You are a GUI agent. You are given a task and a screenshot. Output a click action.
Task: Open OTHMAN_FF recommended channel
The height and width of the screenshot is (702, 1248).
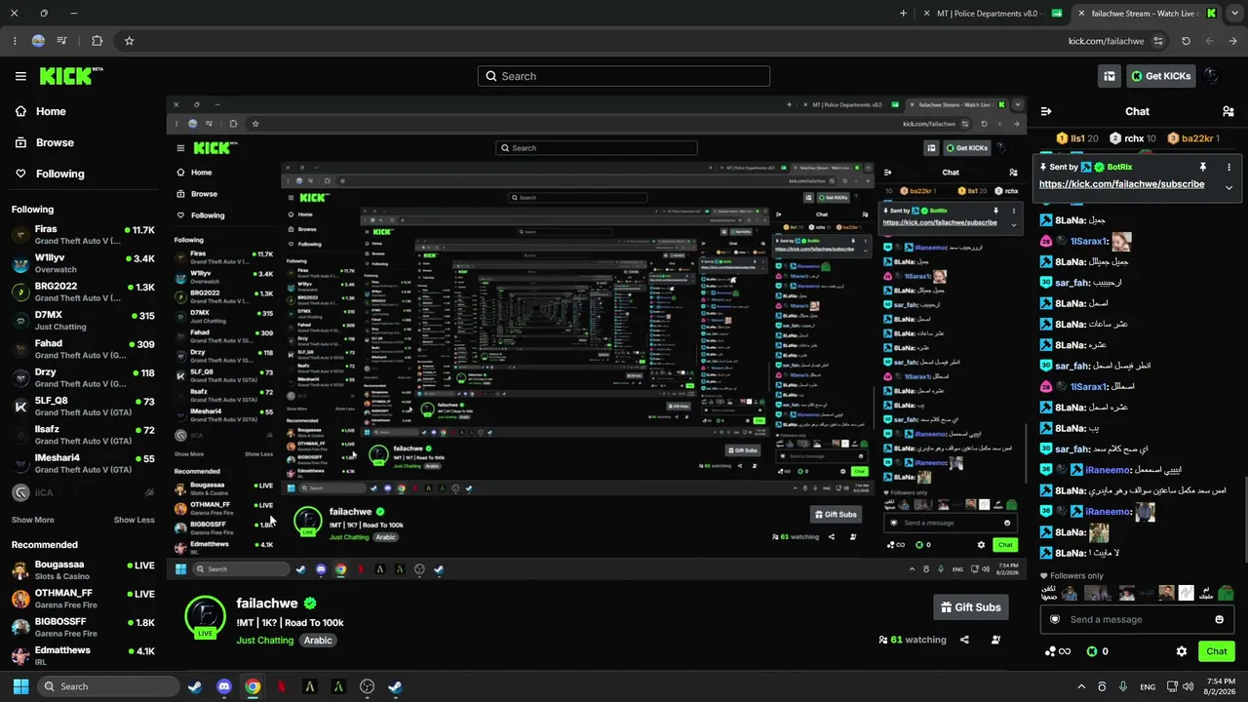pos(83,598)
